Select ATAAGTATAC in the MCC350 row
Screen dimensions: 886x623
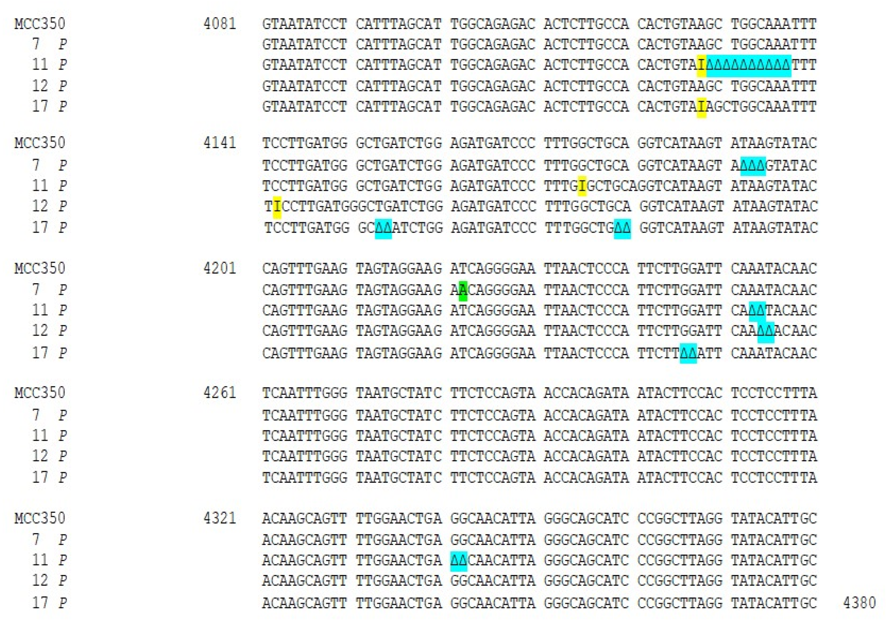point(774,143)
